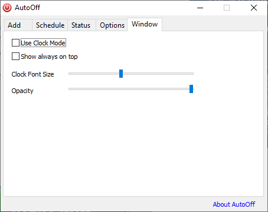Click the Opacity slider thumb
The image size is (268, 212).
click(191, 89)
